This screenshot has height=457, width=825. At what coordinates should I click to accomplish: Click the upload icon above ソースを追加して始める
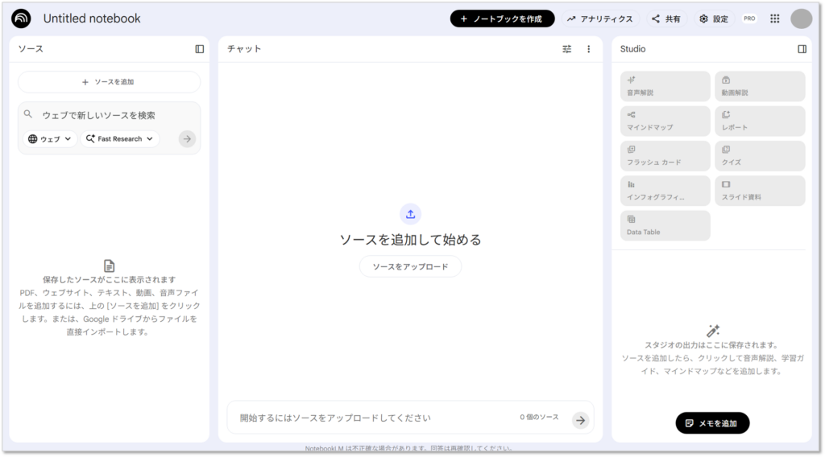point(410,214)
